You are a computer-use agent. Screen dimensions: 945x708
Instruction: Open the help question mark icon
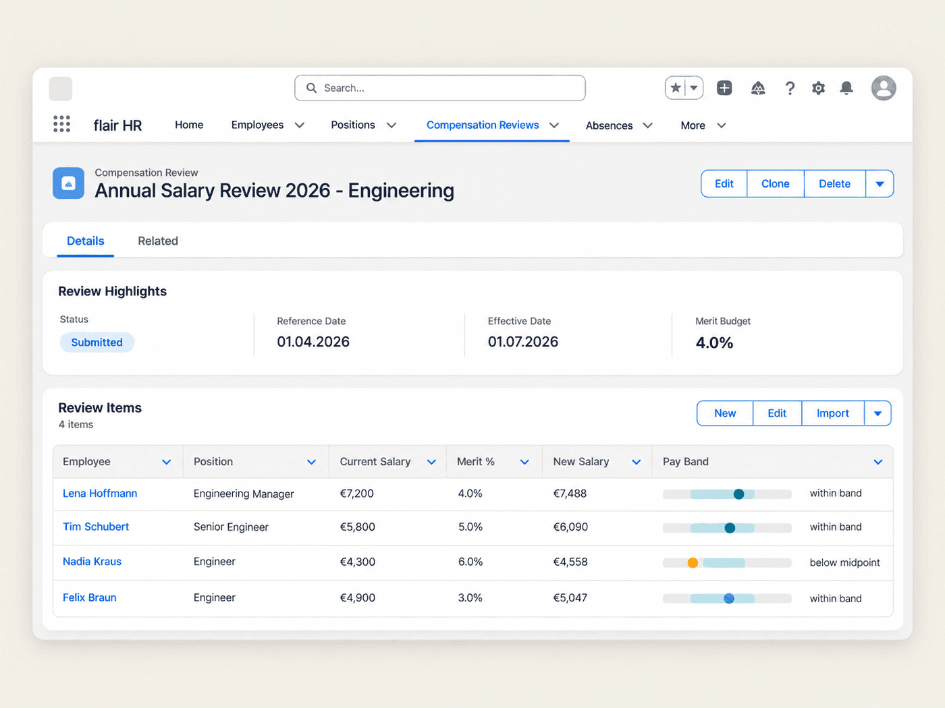(790, 88)
